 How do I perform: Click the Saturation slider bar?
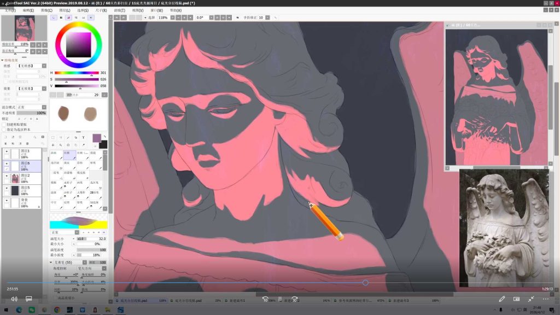(77, 79)
